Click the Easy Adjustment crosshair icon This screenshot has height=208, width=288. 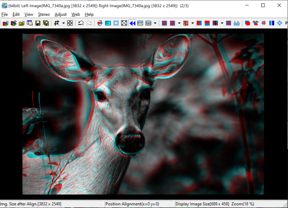click(x=70, y=23)
